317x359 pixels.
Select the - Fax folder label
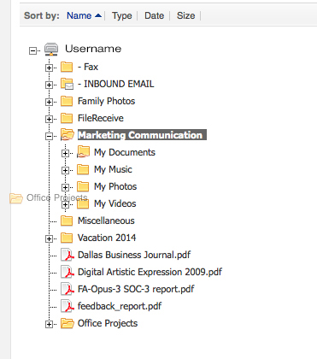pos(88,67)
